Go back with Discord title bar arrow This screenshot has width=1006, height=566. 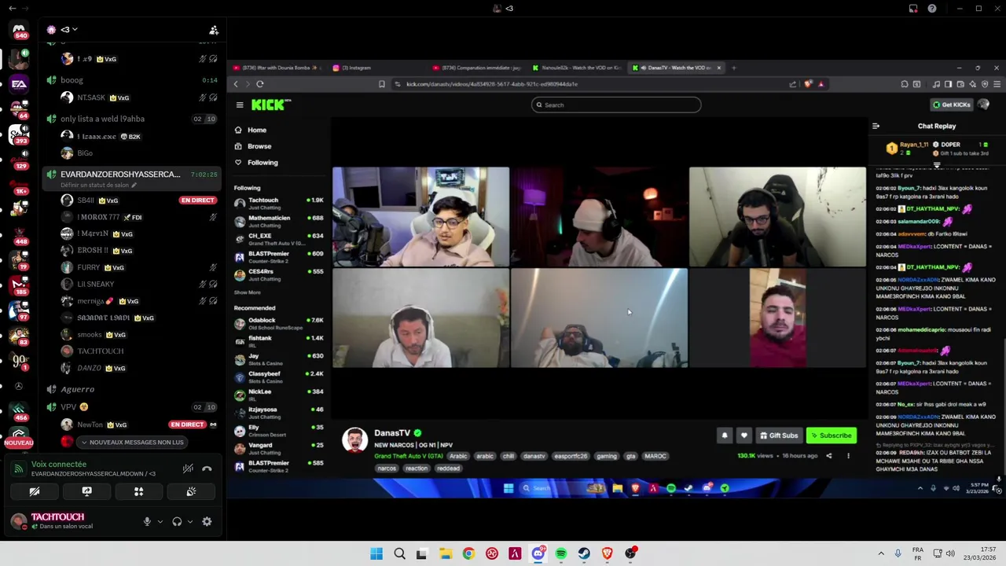pyautogui.click(x=12, y=9)
